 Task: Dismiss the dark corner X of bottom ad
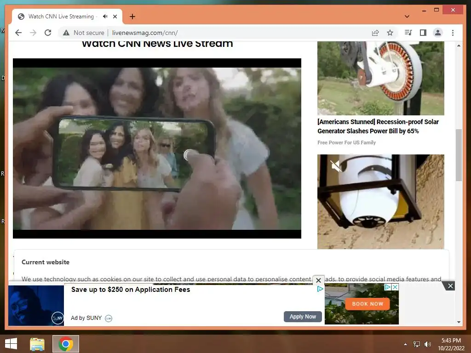point(450,286)
